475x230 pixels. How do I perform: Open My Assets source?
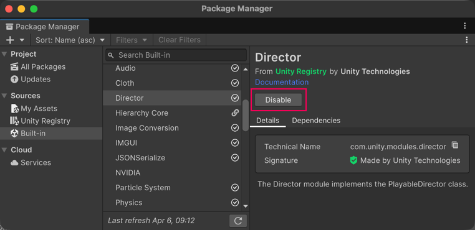(x=51, y=108)
